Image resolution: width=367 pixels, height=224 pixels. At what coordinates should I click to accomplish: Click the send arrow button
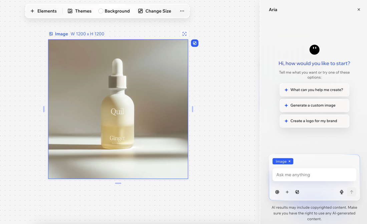tap(352, 192)
